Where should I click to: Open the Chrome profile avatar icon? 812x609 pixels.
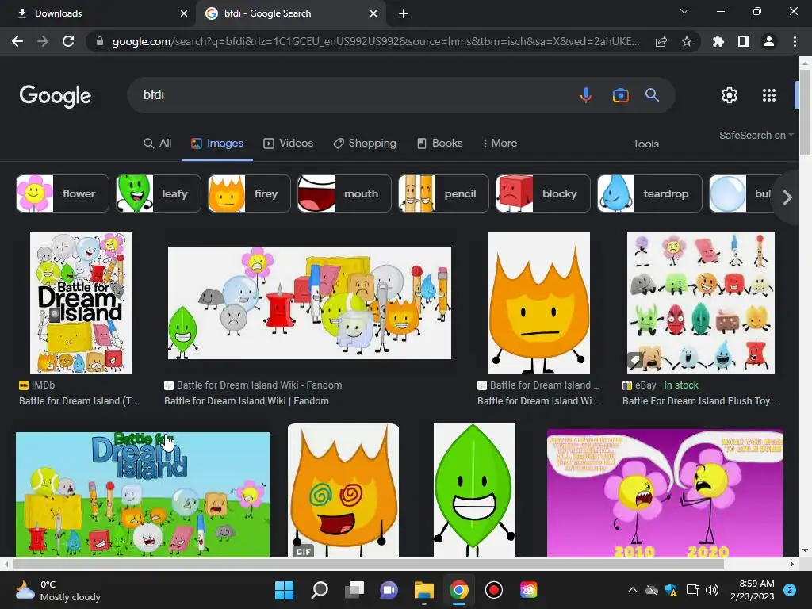(769, 41)
